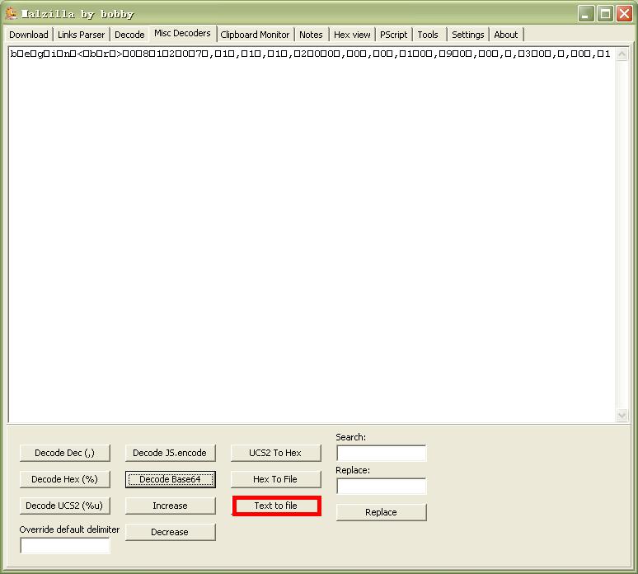Viewport: 638px width, 574px height.
Task: Click the Increase button
Action: 170,506
